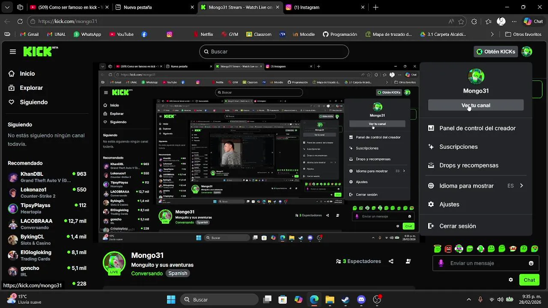Click the Mongo31 avatar in the header
Screen dimensions: 548x308
pyautogui.click(x=527, y=52)
